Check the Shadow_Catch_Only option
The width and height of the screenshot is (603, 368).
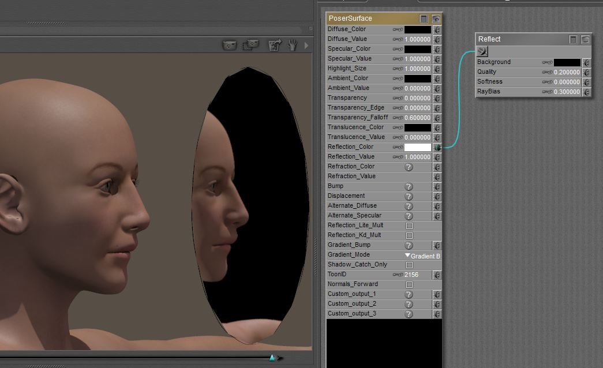tap(409, 265)
